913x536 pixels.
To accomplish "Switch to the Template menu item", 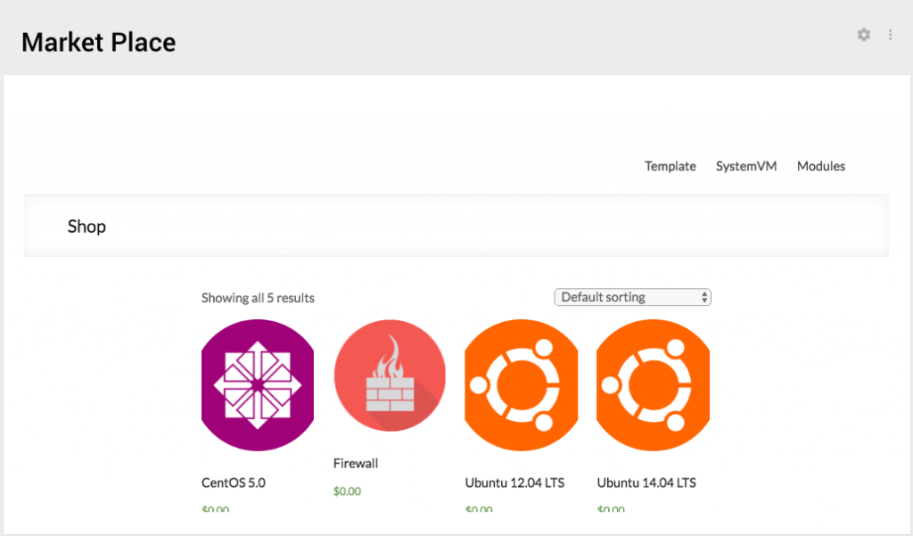I will 670,166.
